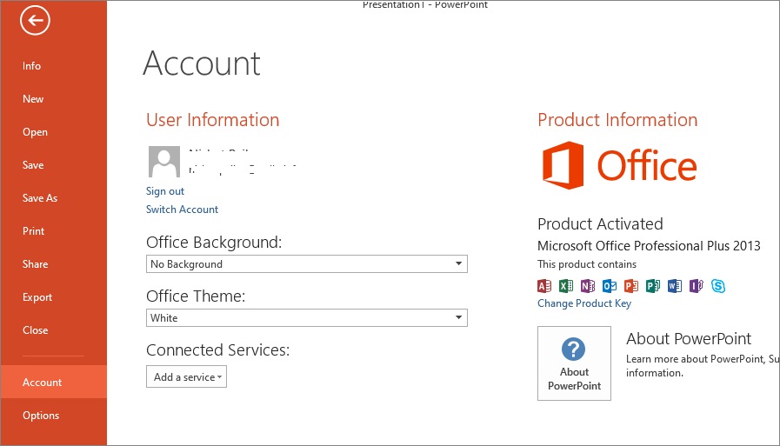Click the OneNote product icon
This screenshot has height=446, width=780.
tap(588, 286)
